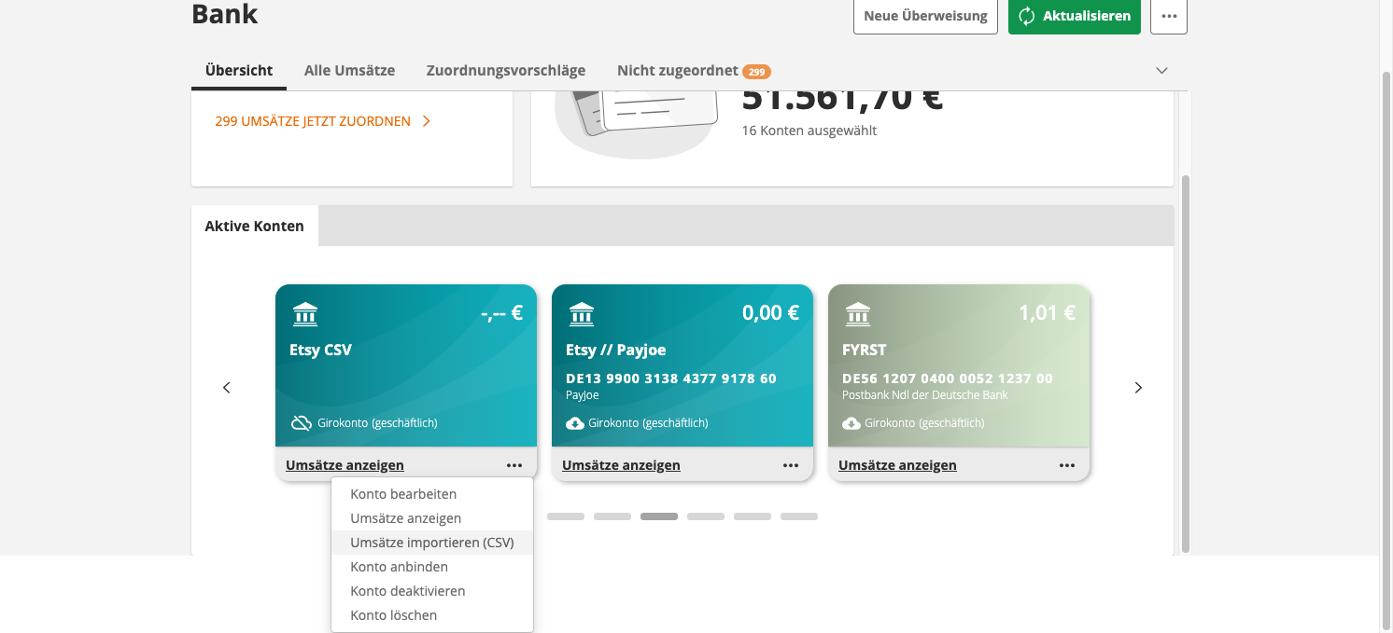The height and width of the screenshot is (633, 1393).
Task: Open the three-dot menu on the FYRST card
Action: tap(1067, 465)
